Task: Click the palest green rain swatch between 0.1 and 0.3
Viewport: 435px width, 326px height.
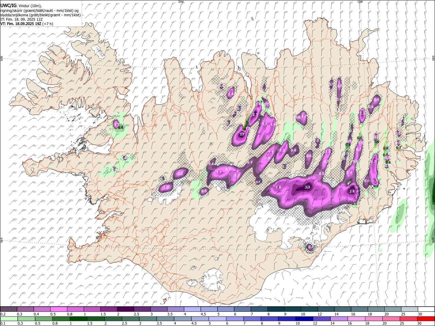Action: click(x=9, y=319)
